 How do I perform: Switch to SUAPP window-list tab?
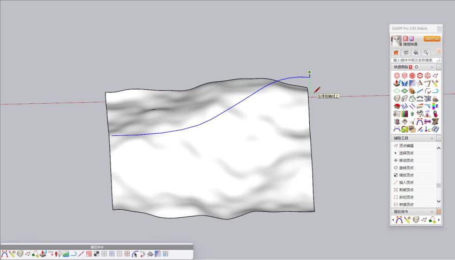tap(406, 52)
